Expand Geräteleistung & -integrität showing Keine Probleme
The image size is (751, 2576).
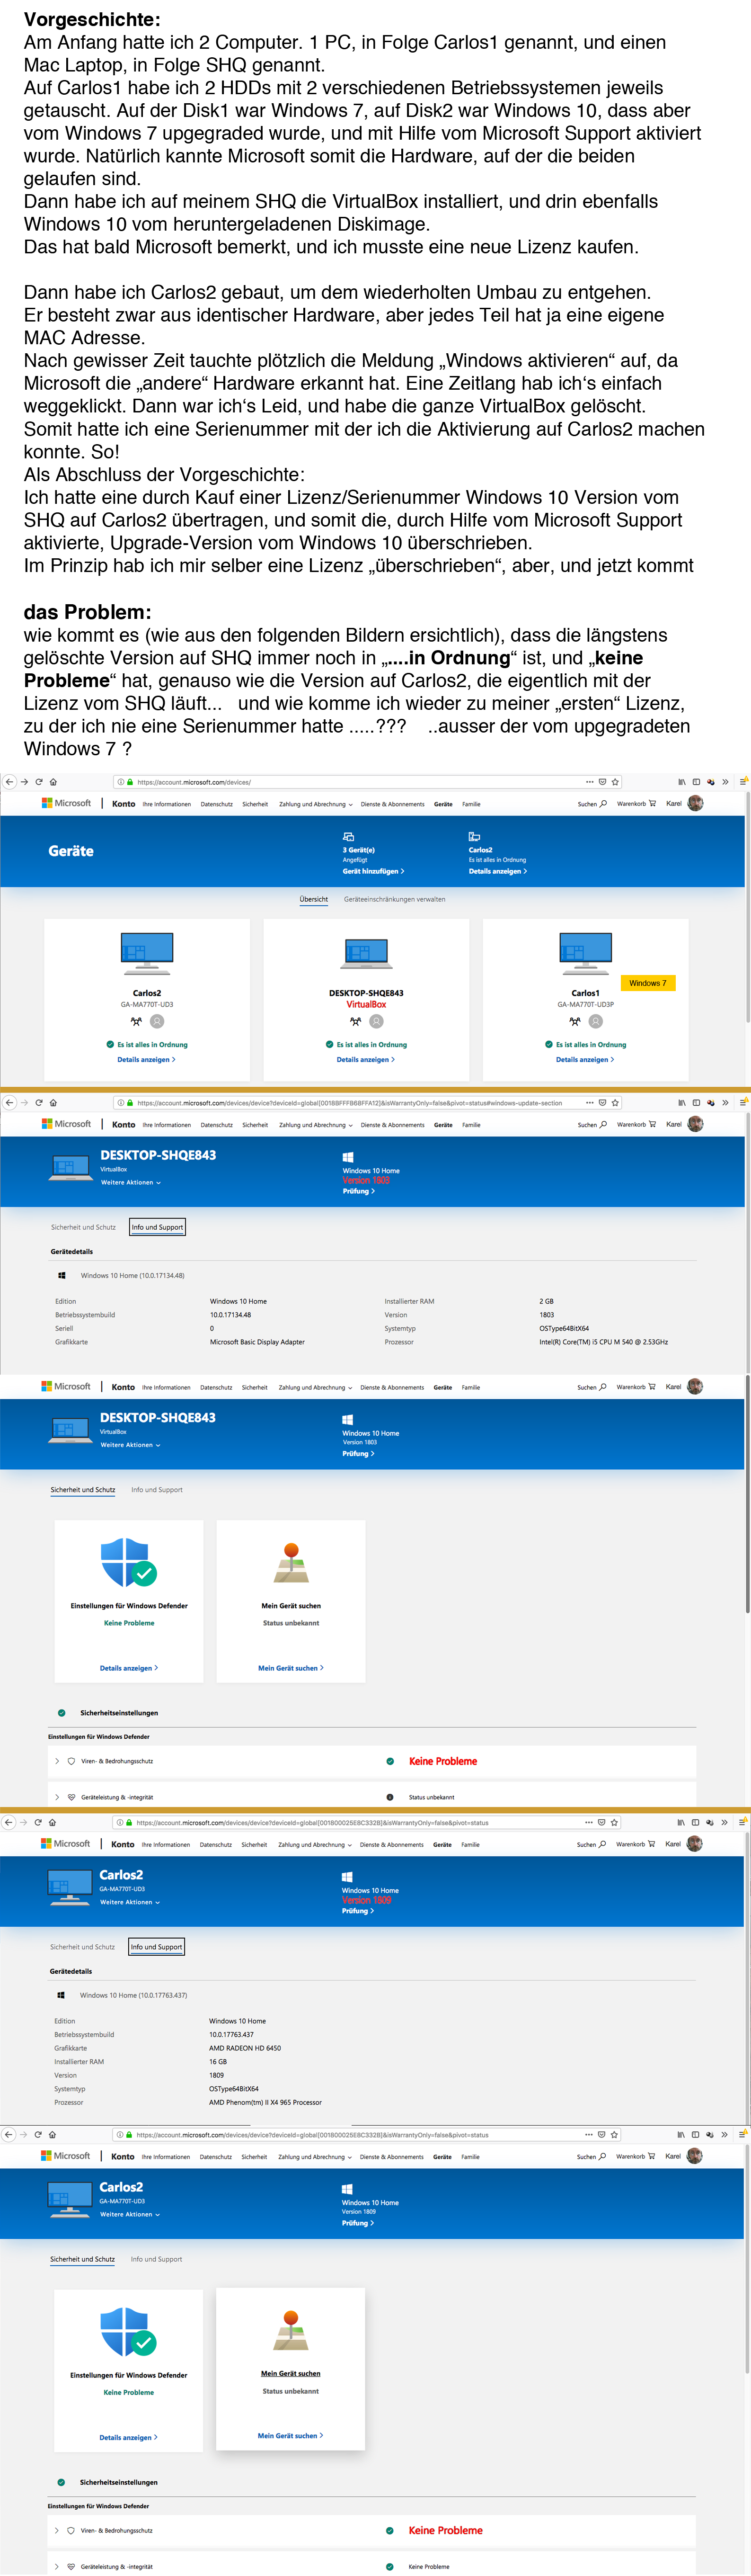click(x=56, y=2566)
